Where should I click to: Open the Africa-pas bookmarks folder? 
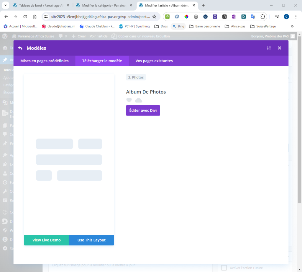tap(235, 26)
